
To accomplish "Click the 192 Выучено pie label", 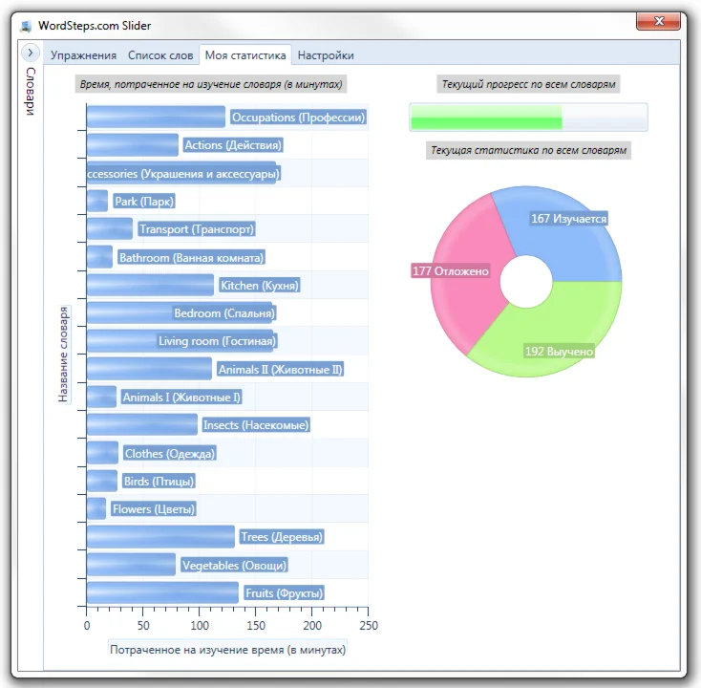I will 559,352.
